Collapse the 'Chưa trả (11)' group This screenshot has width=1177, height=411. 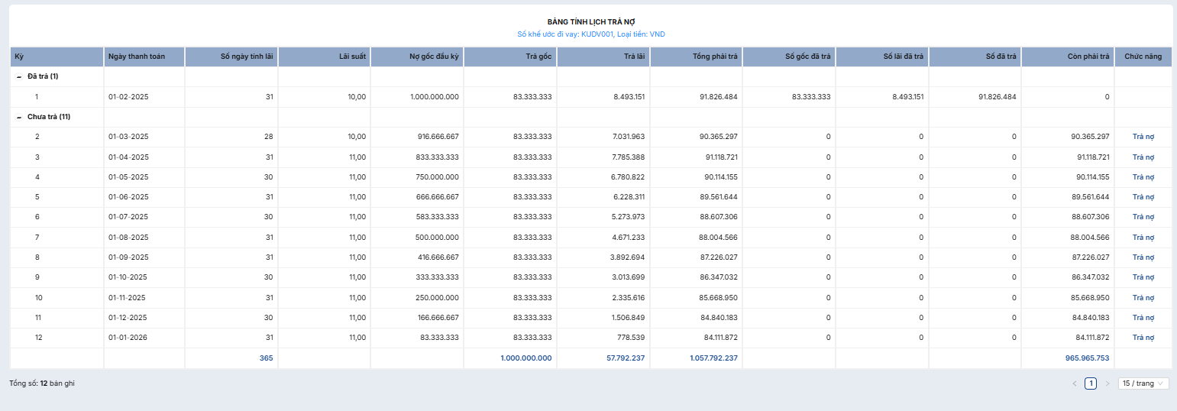[x=19, y=117]
